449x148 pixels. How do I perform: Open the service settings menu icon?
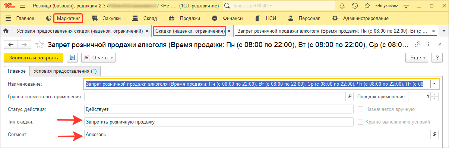coord(406,6)
